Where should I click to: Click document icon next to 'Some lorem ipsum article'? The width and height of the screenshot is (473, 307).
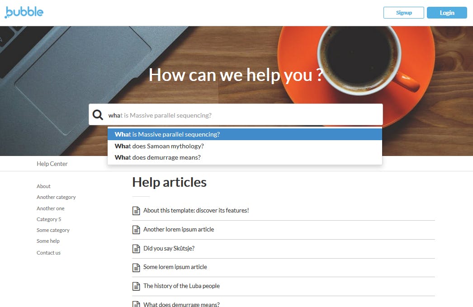click(136, 267)
